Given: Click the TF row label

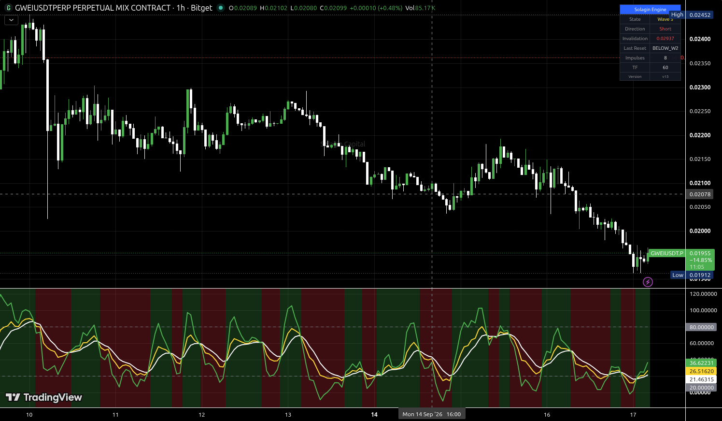Looking at the screenshot, I should click(635, 68).
